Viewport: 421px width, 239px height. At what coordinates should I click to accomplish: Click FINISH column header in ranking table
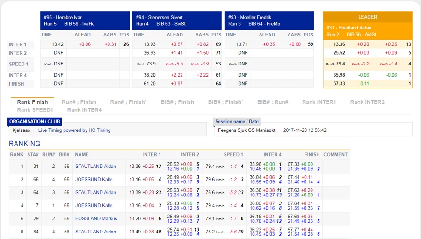click(x=312, y=155)
